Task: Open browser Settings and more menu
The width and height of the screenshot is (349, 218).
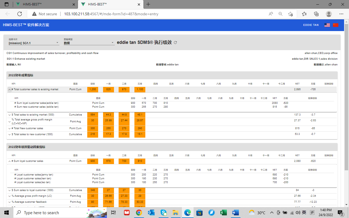Action: 341,14
